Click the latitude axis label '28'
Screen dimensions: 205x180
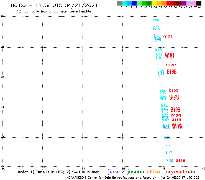click(2, 47)
